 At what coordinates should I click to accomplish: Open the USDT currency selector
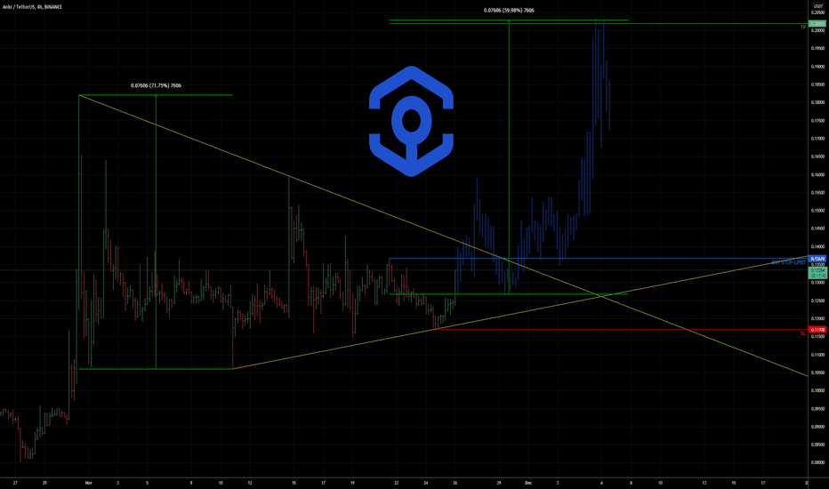(x=818, y=6)
